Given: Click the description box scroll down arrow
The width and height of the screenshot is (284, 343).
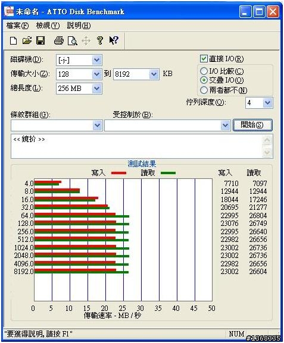Looking at the screenshot, I should tap(267, 152).
